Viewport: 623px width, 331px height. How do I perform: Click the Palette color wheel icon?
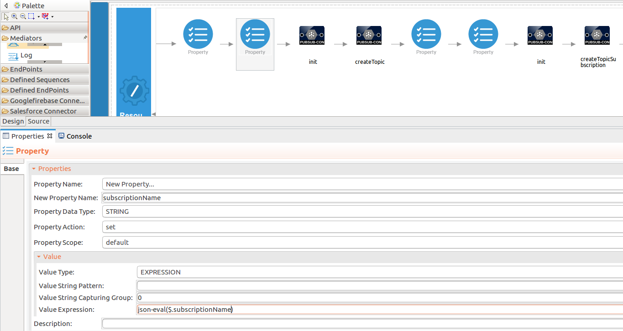click(x=17, y=5)
